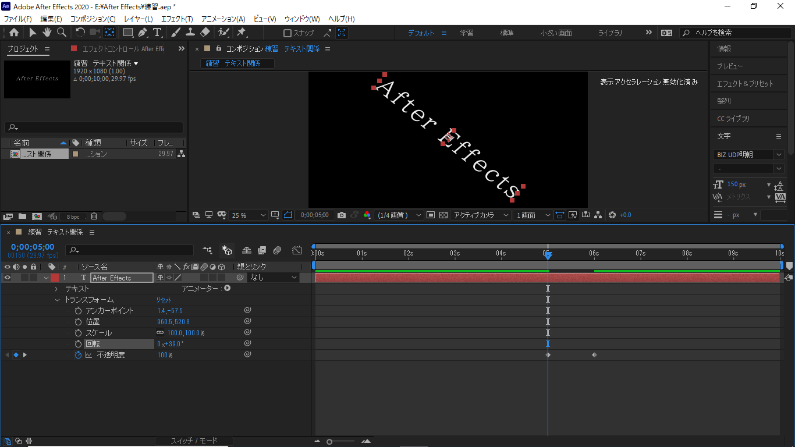Screen dimensions: 795x447
Task: Toggle stopwatch for 不透明度
Action: click(x=79, y=355)
